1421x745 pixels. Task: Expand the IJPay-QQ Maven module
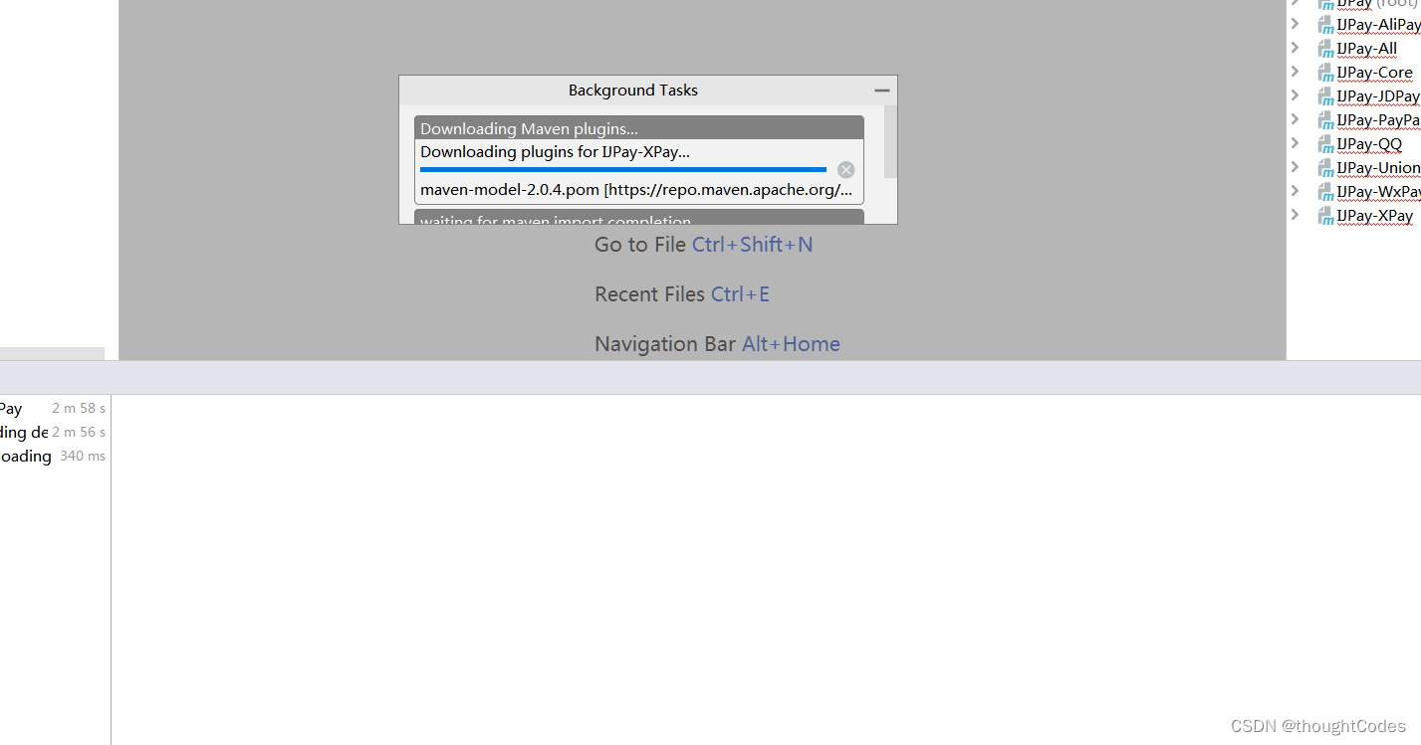point(1295,143)
